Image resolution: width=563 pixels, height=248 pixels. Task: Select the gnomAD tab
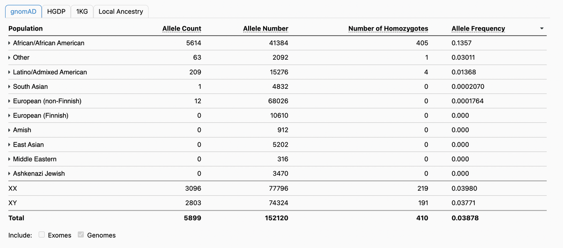pos(23,11)
